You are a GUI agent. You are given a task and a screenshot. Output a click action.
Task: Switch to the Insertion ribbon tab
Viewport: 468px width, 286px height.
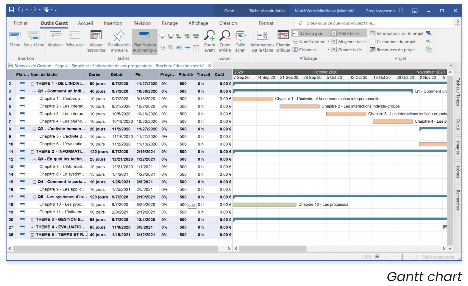click(x=113, y=23)
